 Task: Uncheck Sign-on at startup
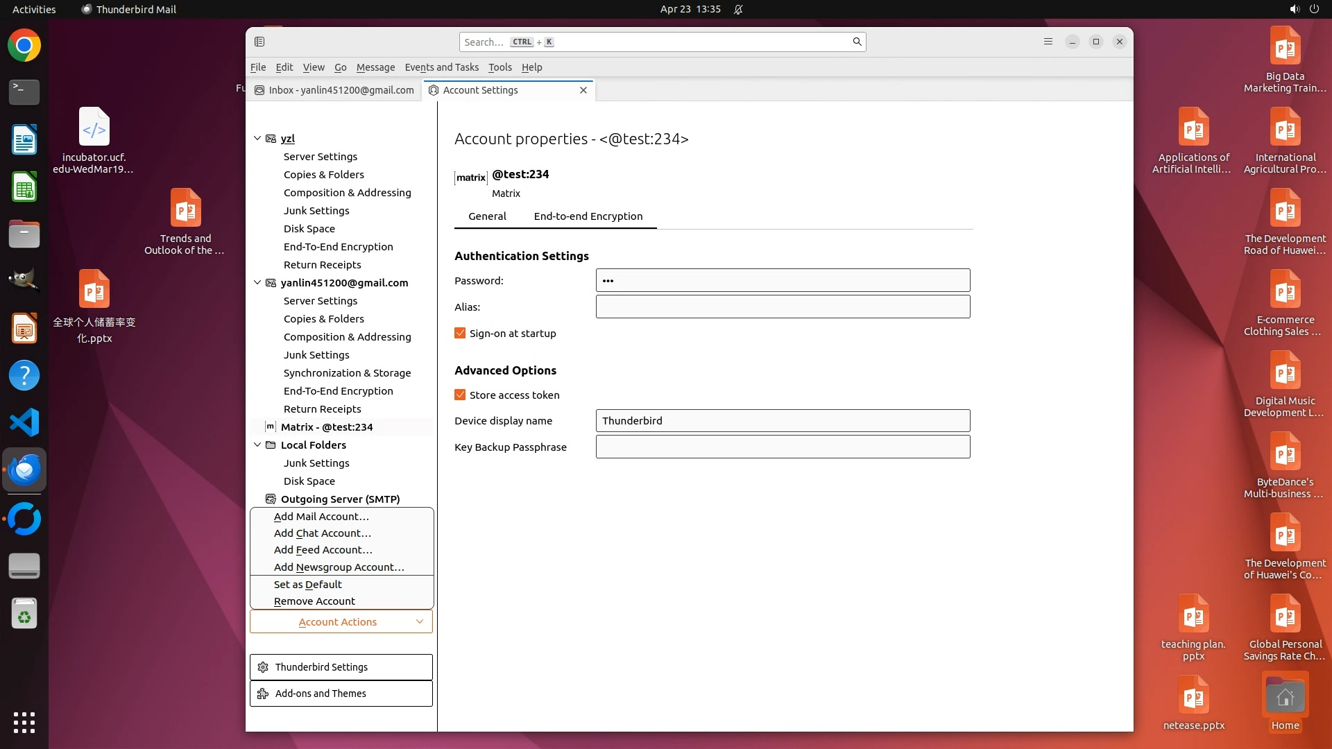(460, 334)
